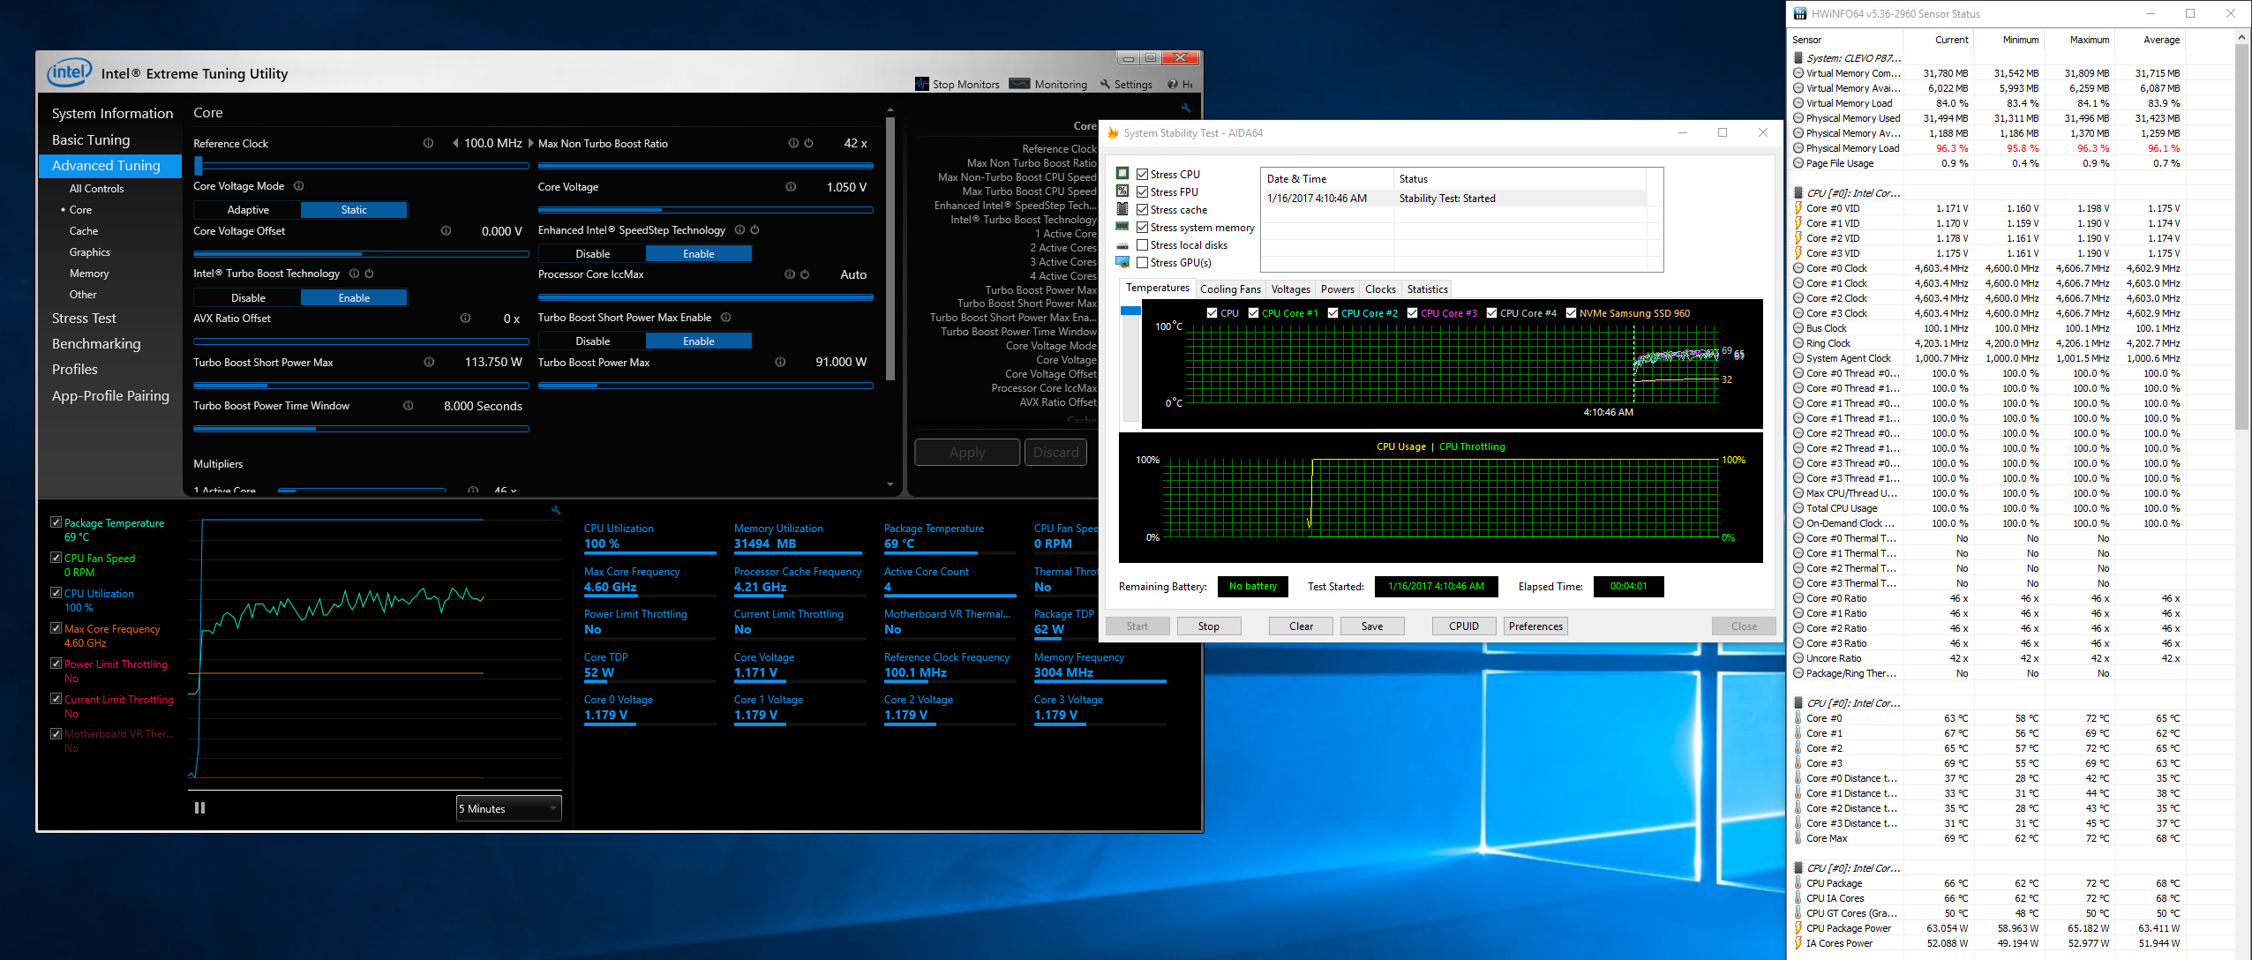Click the info icon for Turbo Boost Short Power Max
The width and height of the screenshot is (2252, 960).
pos(429,362)
